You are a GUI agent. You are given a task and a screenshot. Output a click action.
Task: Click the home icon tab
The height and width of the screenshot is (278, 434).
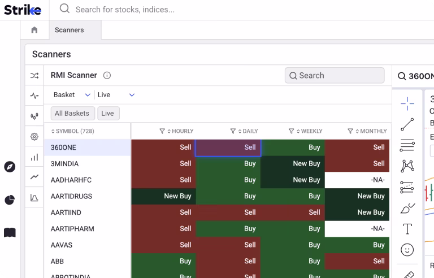(x=34, y=30)
